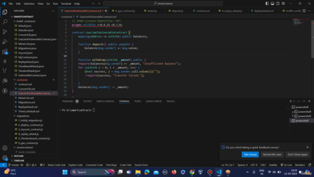
Task: Open the Search view in activity bar
Action: [x=5, y=22]
